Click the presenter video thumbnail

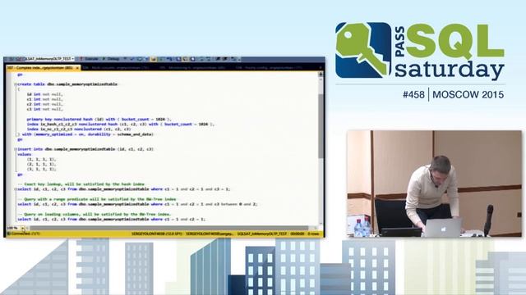pyautogui.click(x=435, y=184)
